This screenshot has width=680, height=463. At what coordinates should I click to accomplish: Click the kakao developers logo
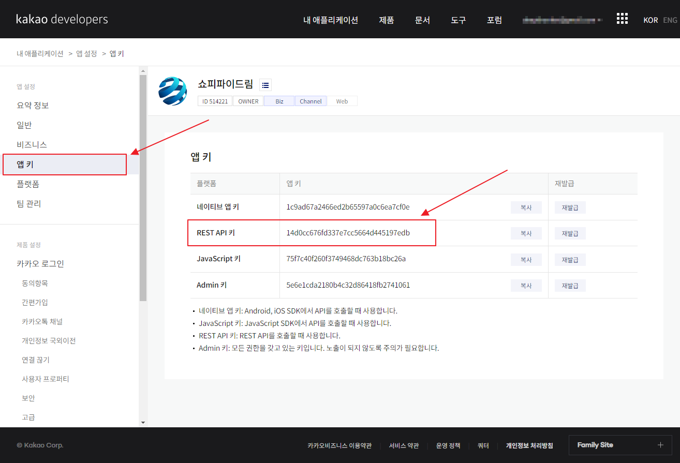(x=62, y=20)
